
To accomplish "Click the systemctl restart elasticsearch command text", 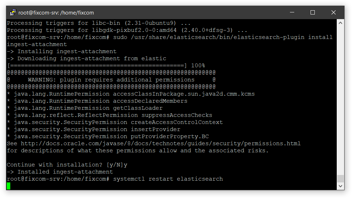I will click(168, 179).
